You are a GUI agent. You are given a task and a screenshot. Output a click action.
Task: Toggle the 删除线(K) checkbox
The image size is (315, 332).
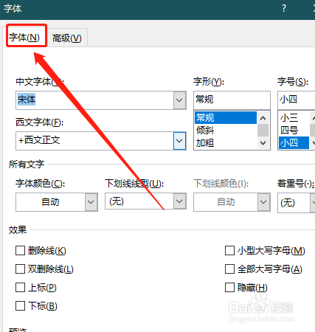(20, 251)
